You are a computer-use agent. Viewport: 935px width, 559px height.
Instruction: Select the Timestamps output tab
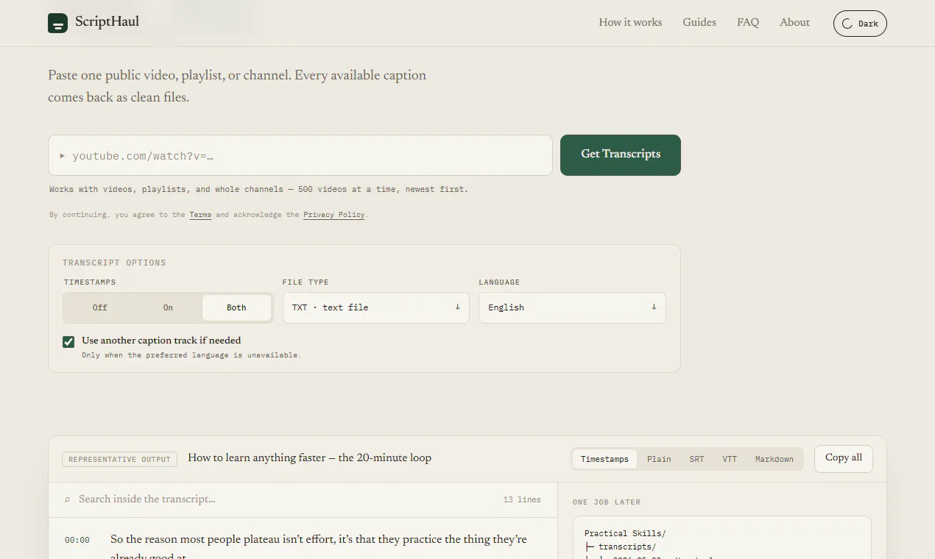(x=604, y=459)
